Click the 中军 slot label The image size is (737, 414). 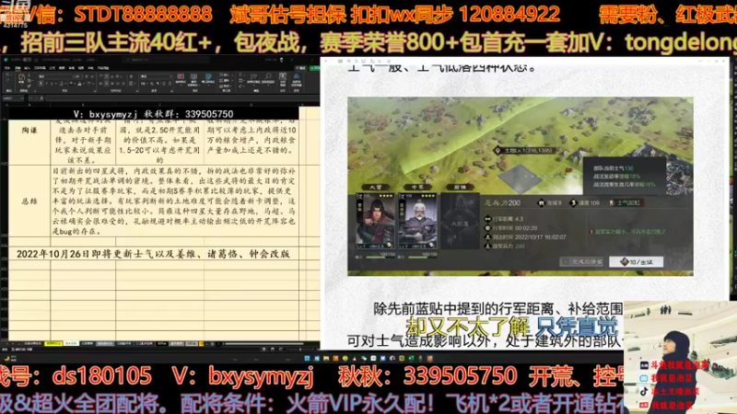click(417, 187)
